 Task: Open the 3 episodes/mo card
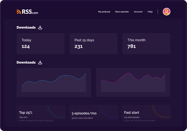(x=93, y=114)
